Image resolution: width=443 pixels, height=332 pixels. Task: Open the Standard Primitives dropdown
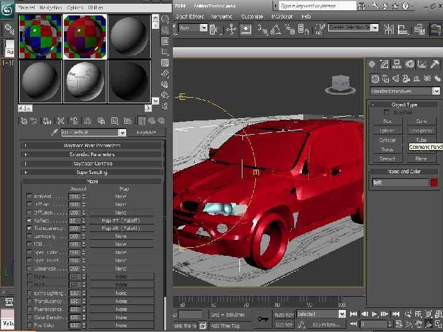point(436,91)
